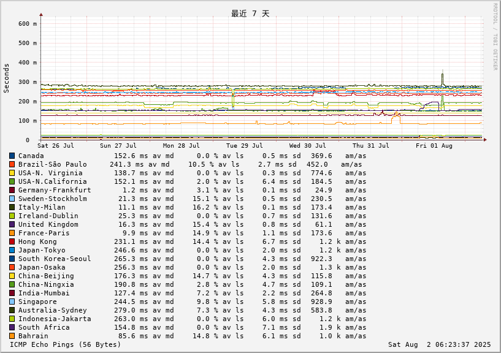
Task: Click the "Sat Aug 2 06:23:37 2025" timestamp
Action: point(439,344)
